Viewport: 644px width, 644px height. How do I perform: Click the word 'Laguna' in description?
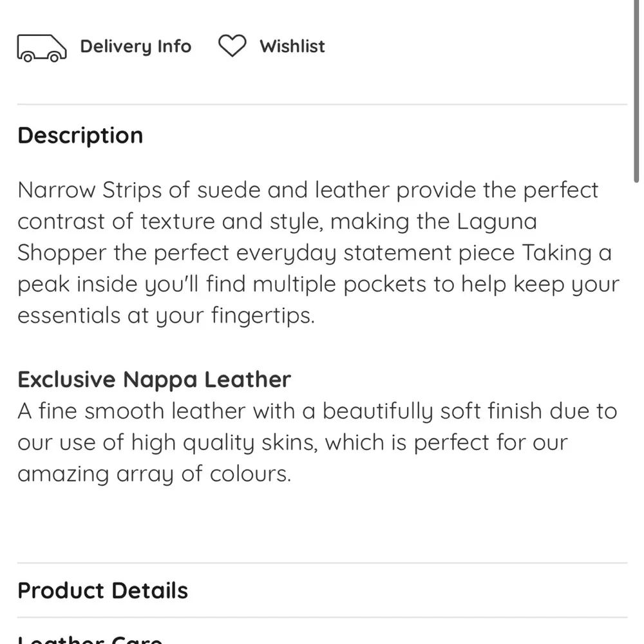(497, 222)
